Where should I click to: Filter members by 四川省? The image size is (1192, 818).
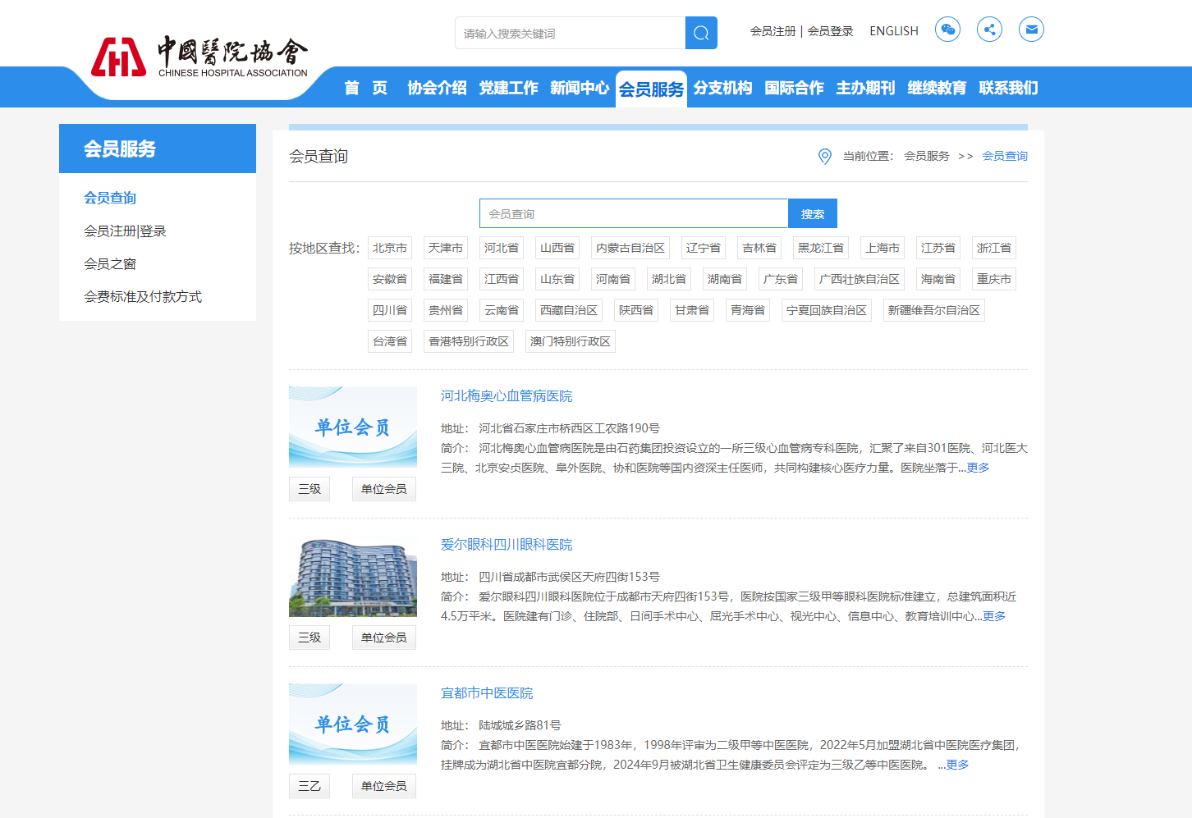[390, 310]
